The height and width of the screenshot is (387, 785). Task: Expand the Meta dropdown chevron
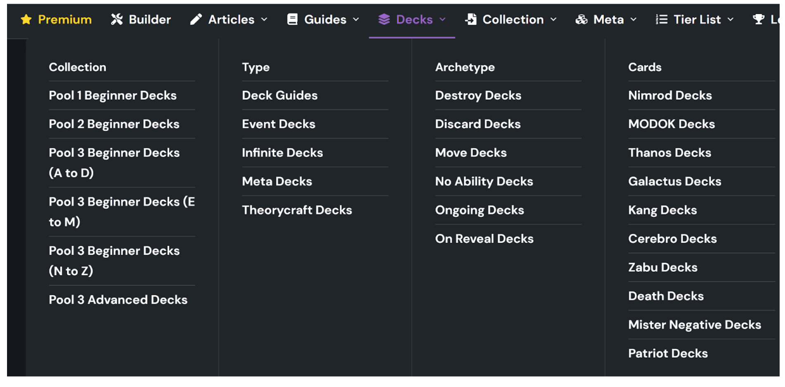pos(634,19)
